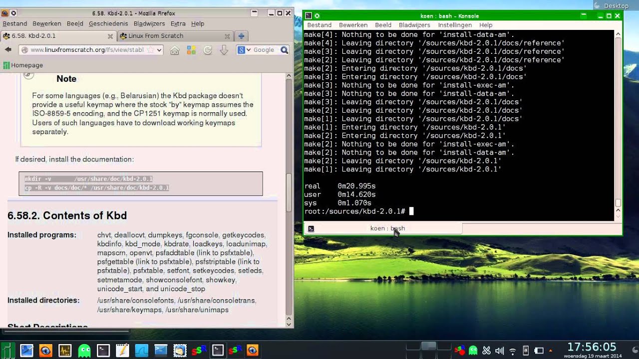The width and height of the screenshot is (639, 359).
Task: Open the Wi-Fi network tray icon
Action: 513,351
